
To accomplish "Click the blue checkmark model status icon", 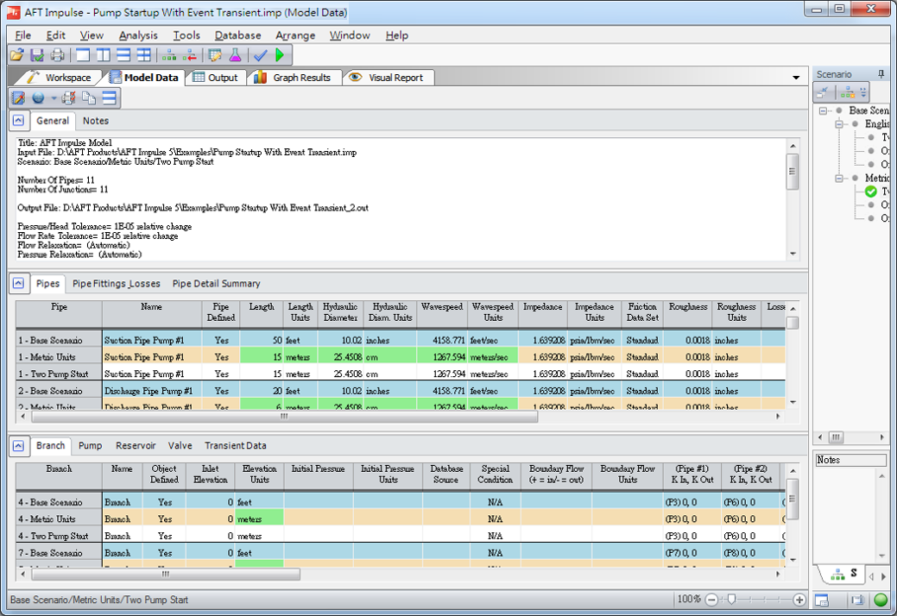I will coord(260,55).
